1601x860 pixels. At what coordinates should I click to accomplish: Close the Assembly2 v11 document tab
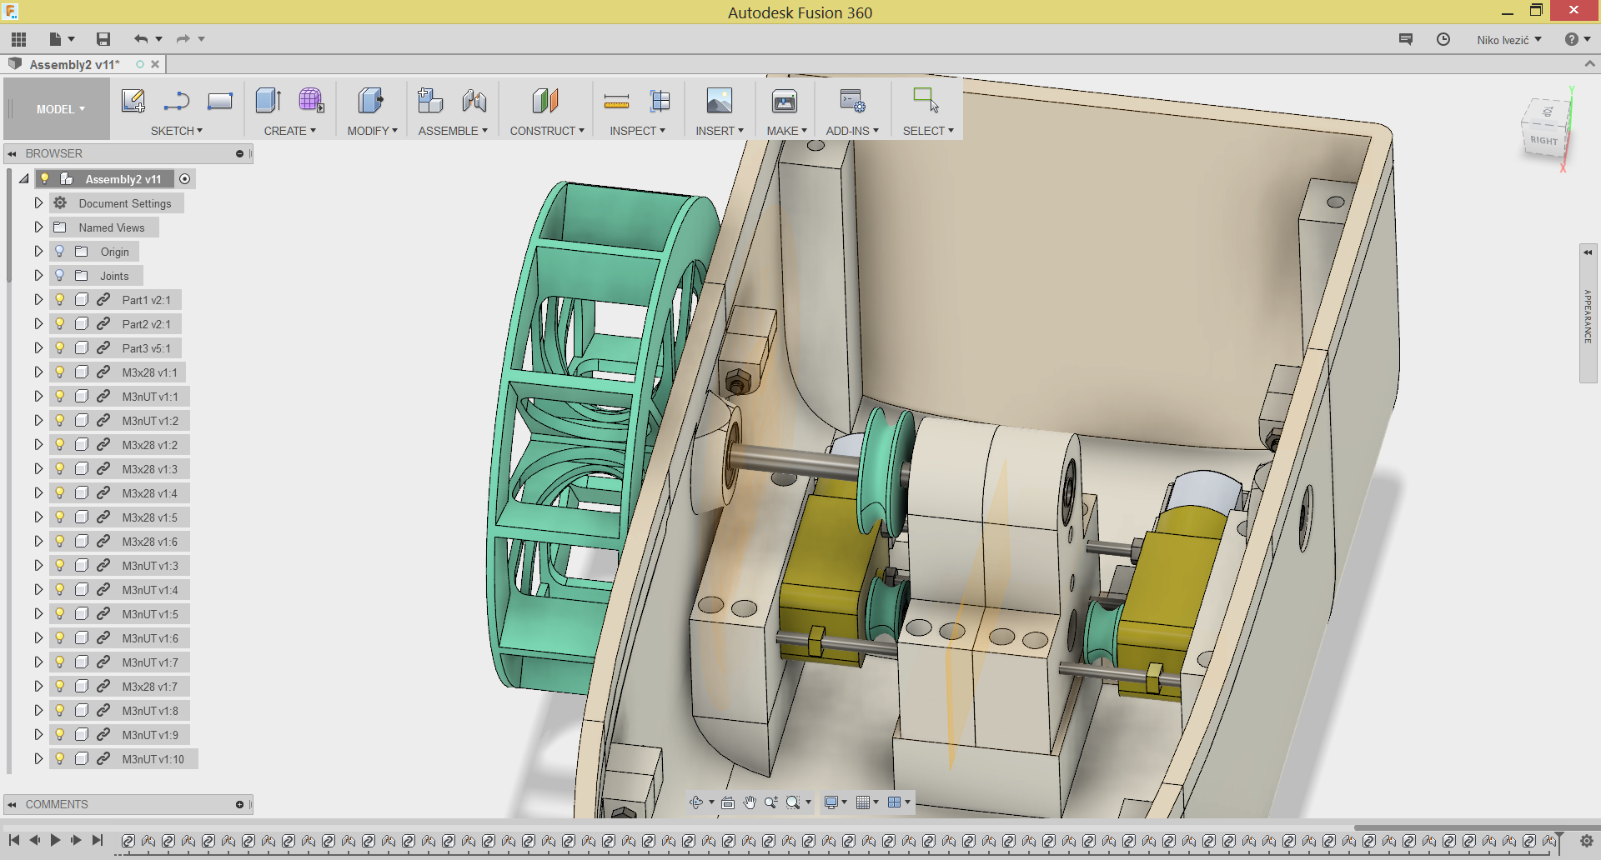coord(155,64)
